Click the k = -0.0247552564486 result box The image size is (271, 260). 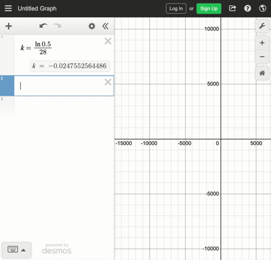click(x=70, y=66)
